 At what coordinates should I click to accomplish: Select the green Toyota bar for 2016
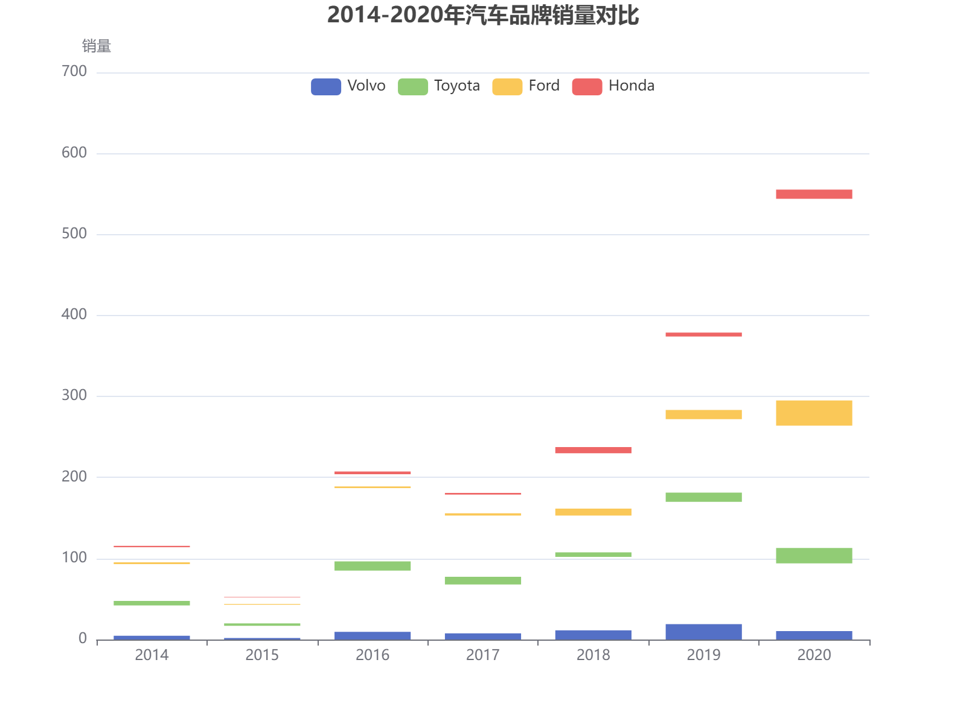pos(373,566)
